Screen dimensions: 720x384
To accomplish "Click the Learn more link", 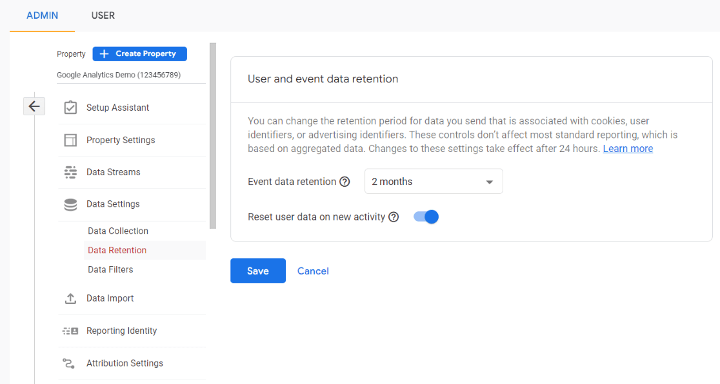I will click(627, 148).
